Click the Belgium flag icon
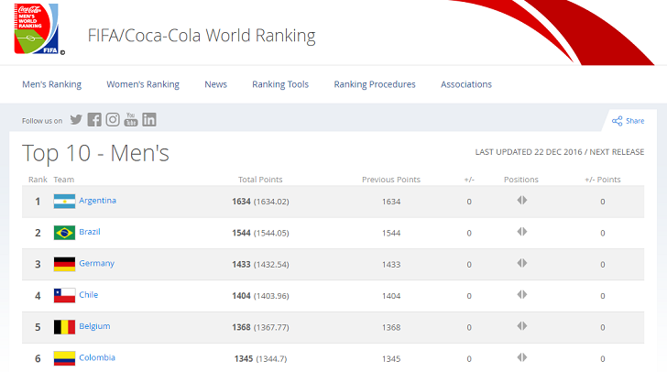 [x=65, y=327]
